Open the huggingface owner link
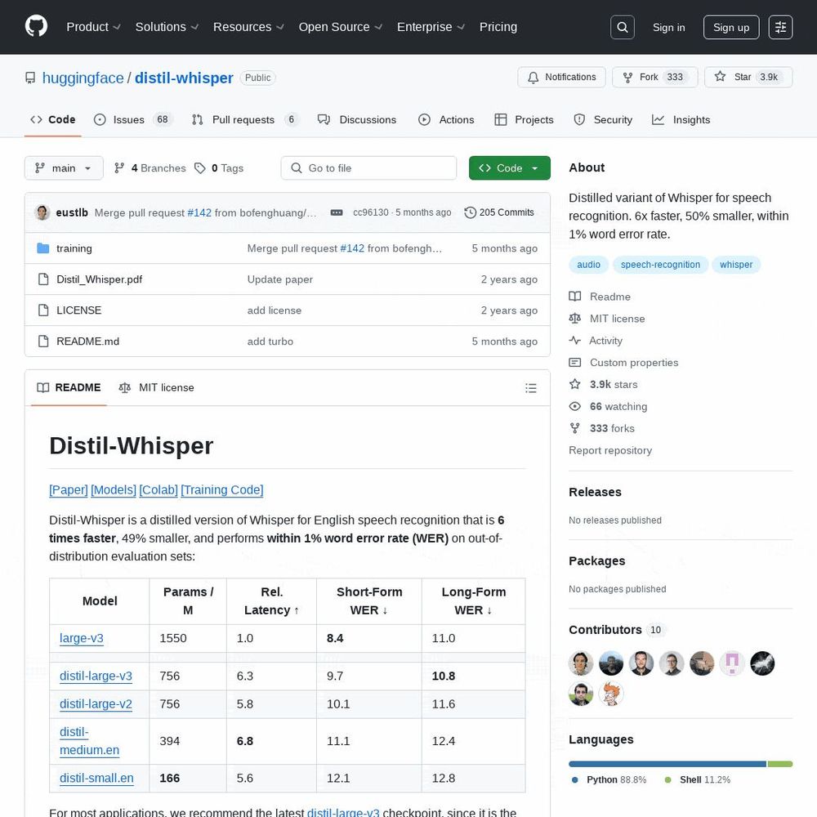The width and height of the screenshot is (817, 817). [x=83, y=78]
